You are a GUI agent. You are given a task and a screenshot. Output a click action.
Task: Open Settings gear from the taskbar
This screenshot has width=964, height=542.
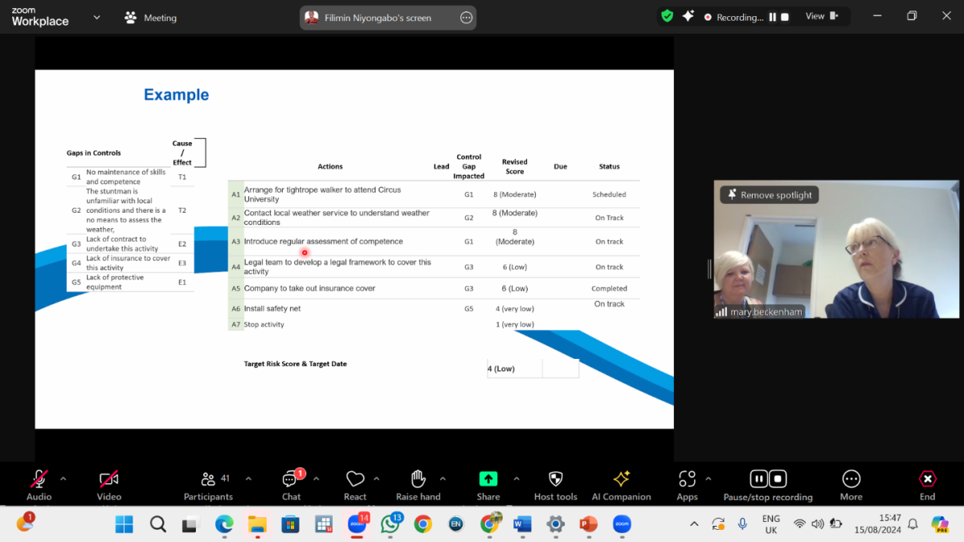pyautogui.click(x=555, y=524)
